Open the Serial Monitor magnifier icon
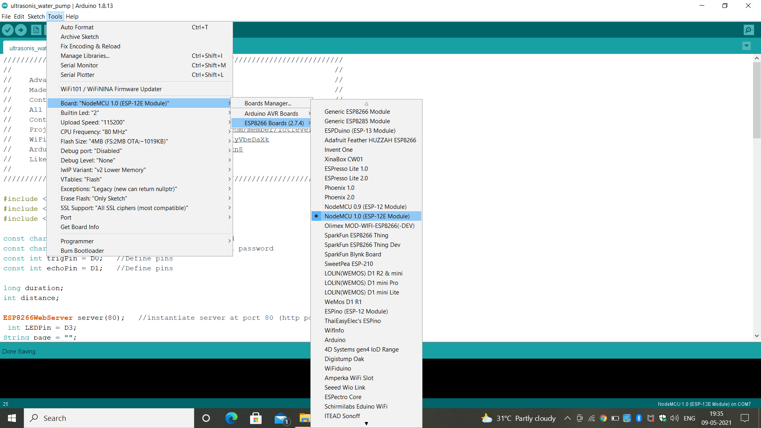This screenshot has width=761, height=428. coord(749,30)
